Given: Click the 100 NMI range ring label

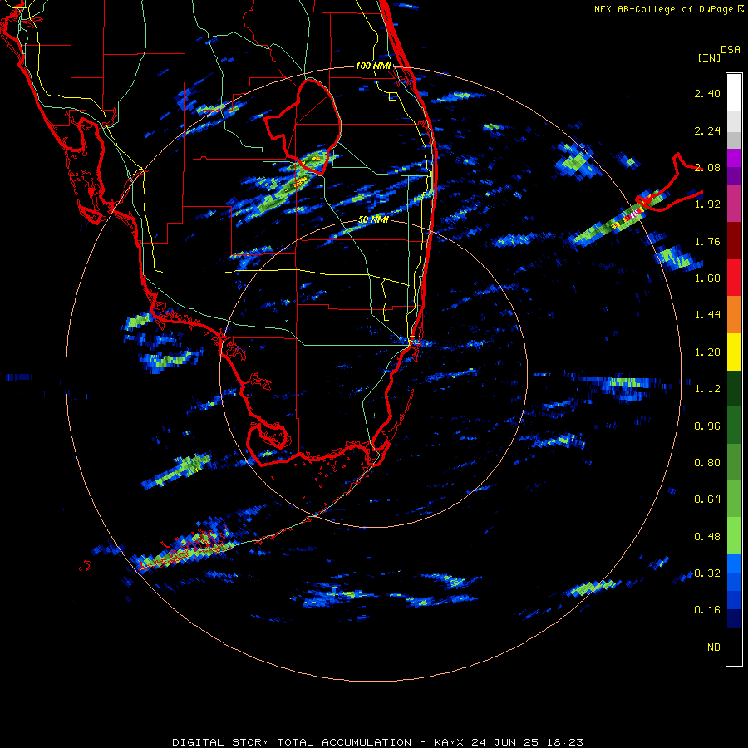Looking at the screenshot, I should (373, 66).
